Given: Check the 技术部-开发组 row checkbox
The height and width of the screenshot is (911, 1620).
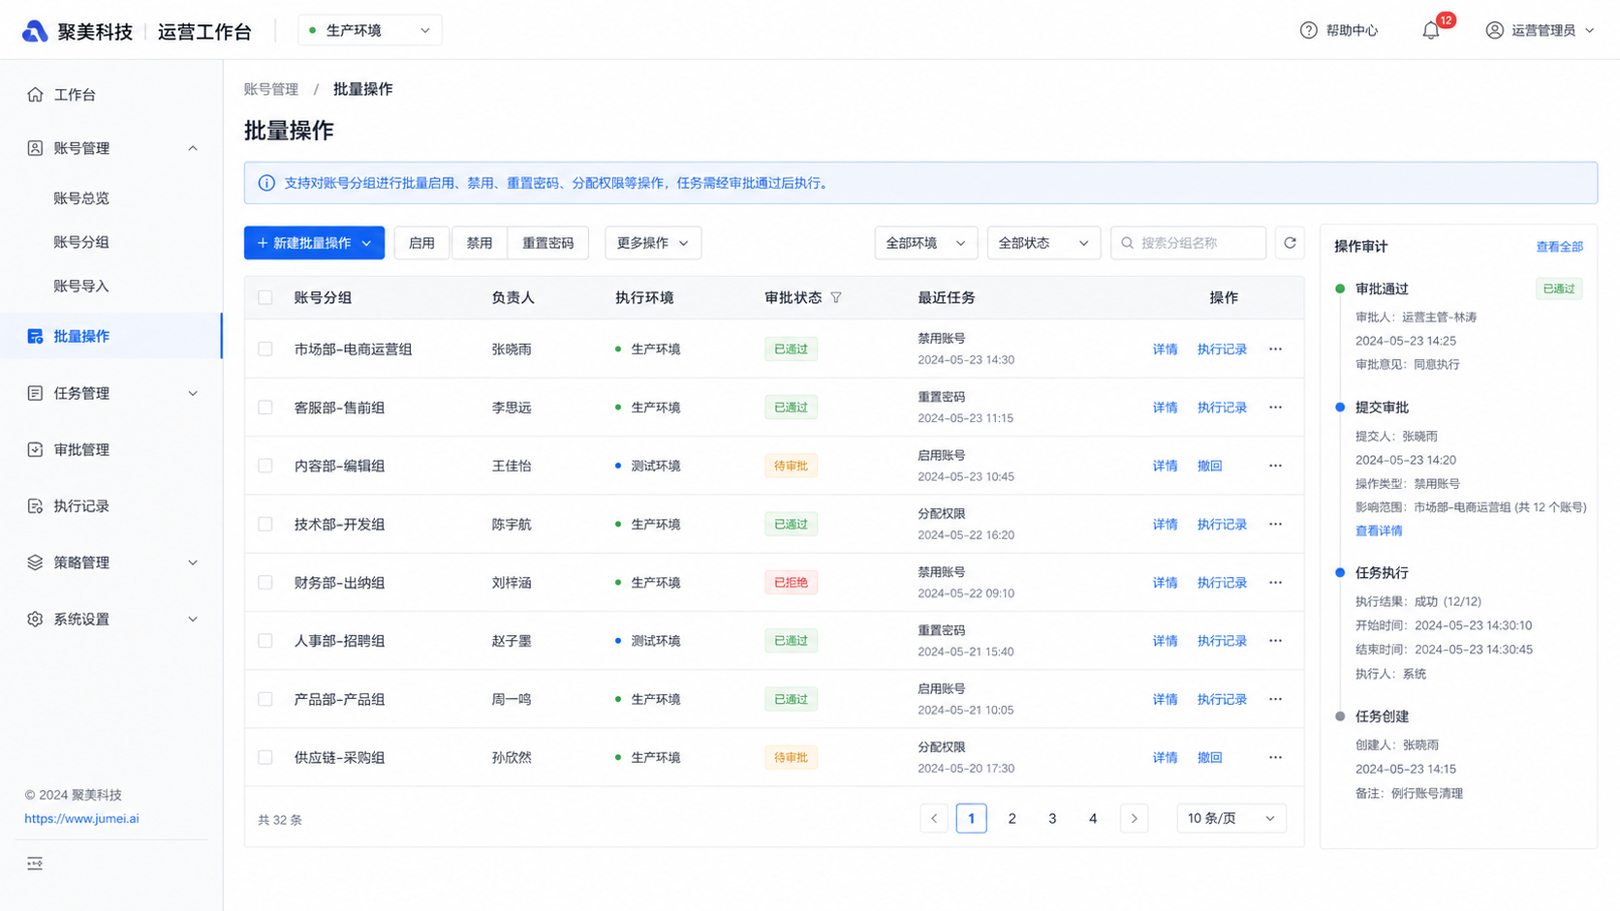Looking at the screenshot, I should click(265, 524).
